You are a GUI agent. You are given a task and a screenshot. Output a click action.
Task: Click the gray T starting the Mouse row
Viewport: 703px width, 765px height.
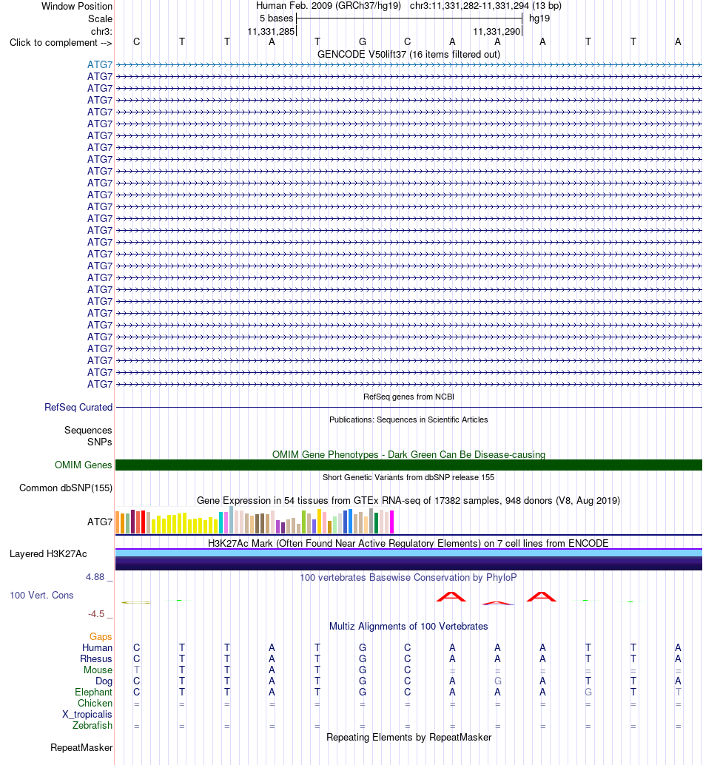(137, 670)
